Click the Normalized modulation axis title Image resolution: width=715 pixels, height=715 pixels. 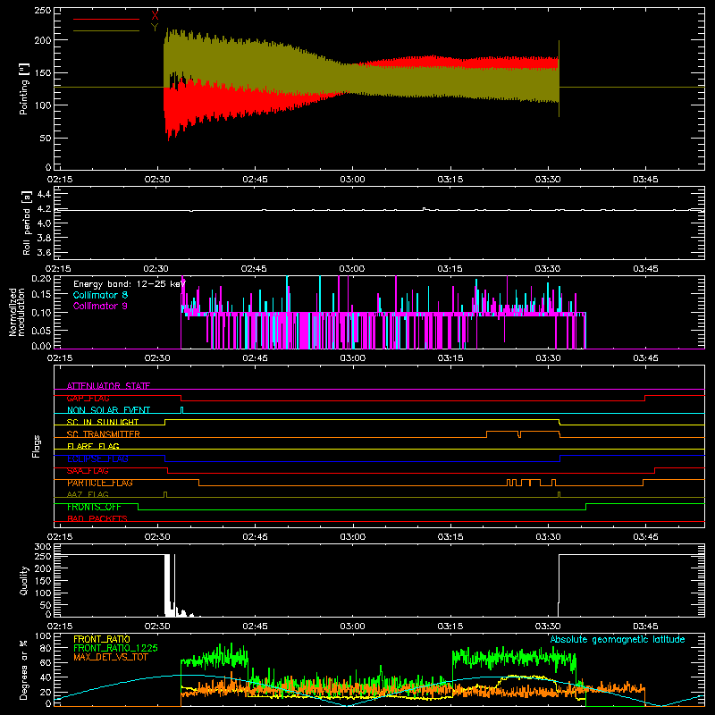click(17, 312)
